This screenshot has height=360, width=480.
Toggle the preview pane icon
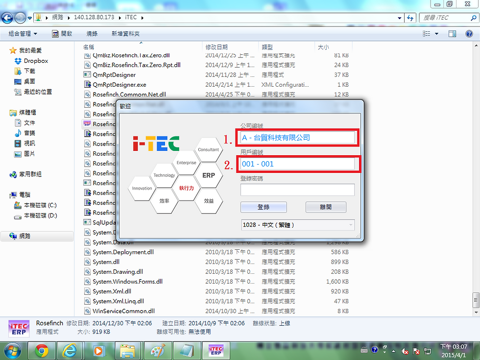[452, 34]
